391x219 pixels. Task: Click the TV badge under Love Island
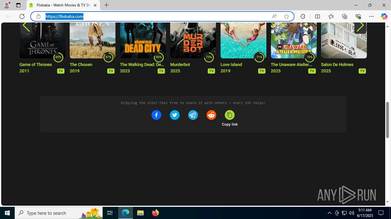pos(261,71)
